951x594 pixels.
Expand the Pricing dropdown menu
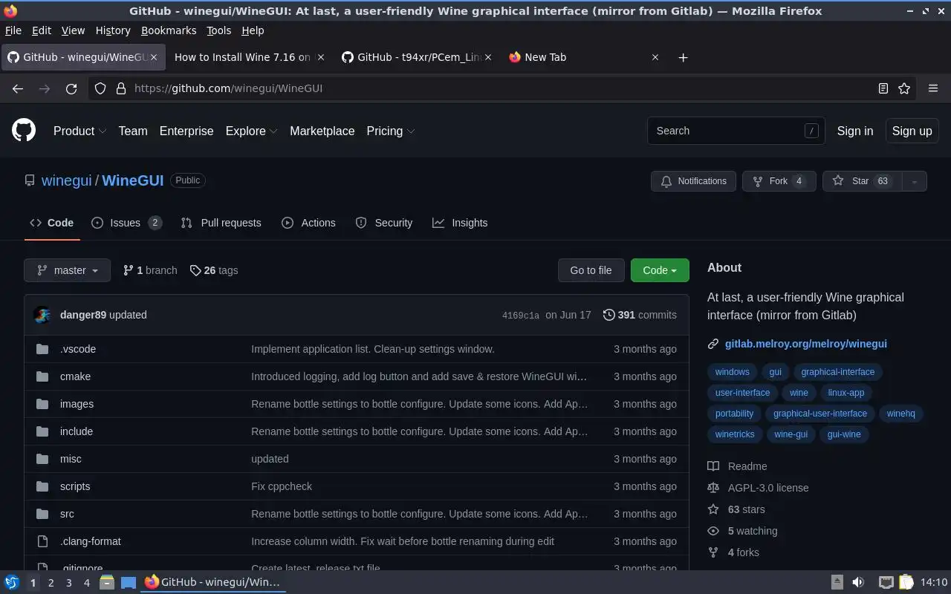(391, 131)
